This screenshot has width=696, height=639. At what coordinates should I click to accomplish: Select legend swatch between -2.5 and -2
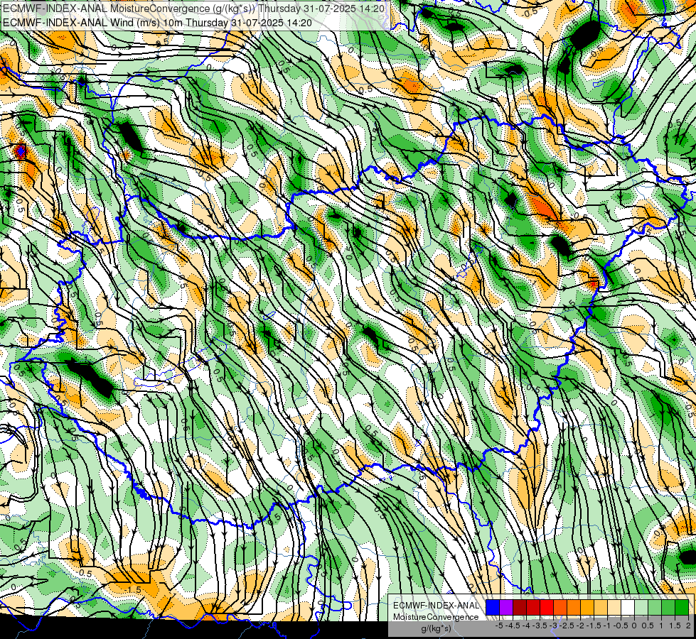(x=574, y=607)
